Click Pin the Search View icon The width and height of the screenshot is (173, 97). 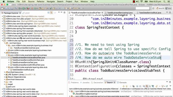click(167, 86)
